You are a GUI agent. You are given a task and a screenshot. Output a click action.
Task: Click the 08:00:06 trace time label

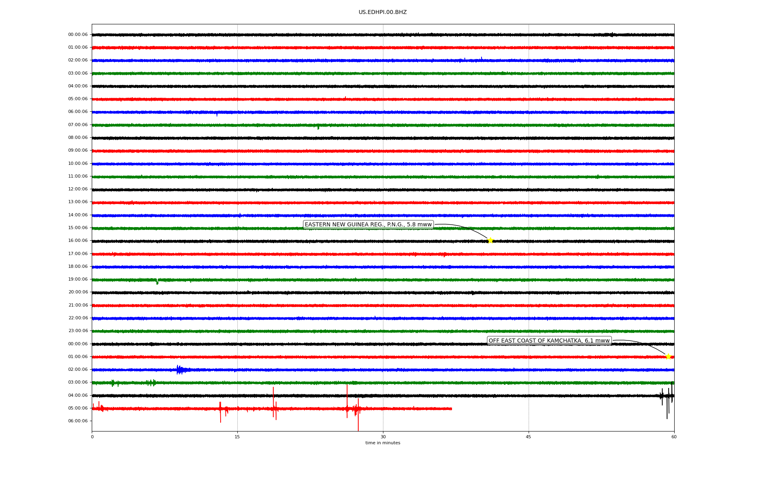click(78, 138)
